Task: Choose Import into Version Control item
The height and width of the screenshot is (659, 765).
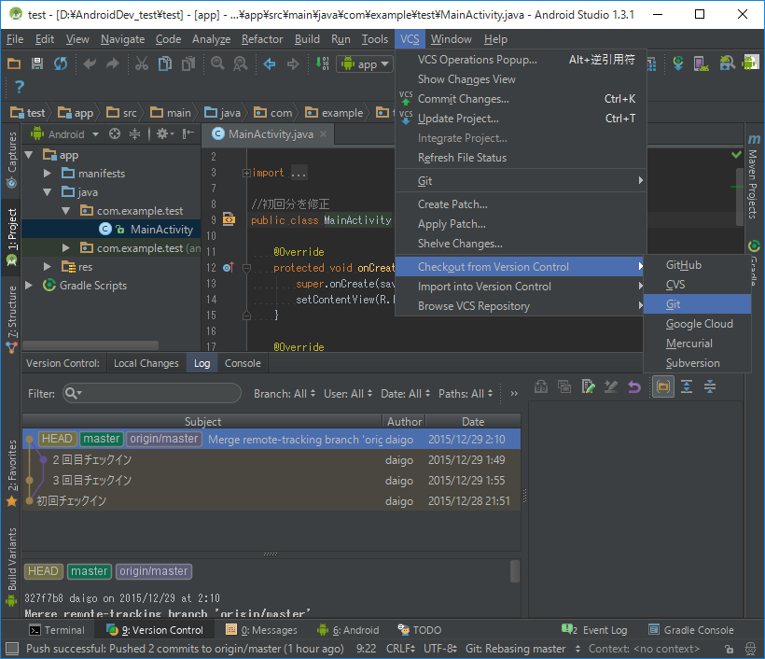Action: tap(521, 287)
